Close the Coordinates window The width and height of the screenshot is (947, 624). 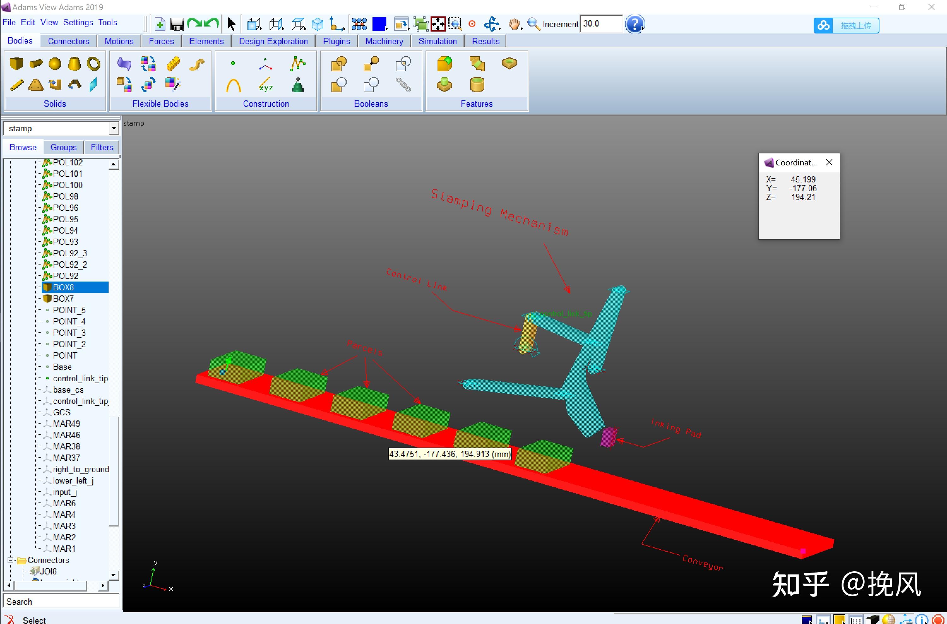(829, 162)
